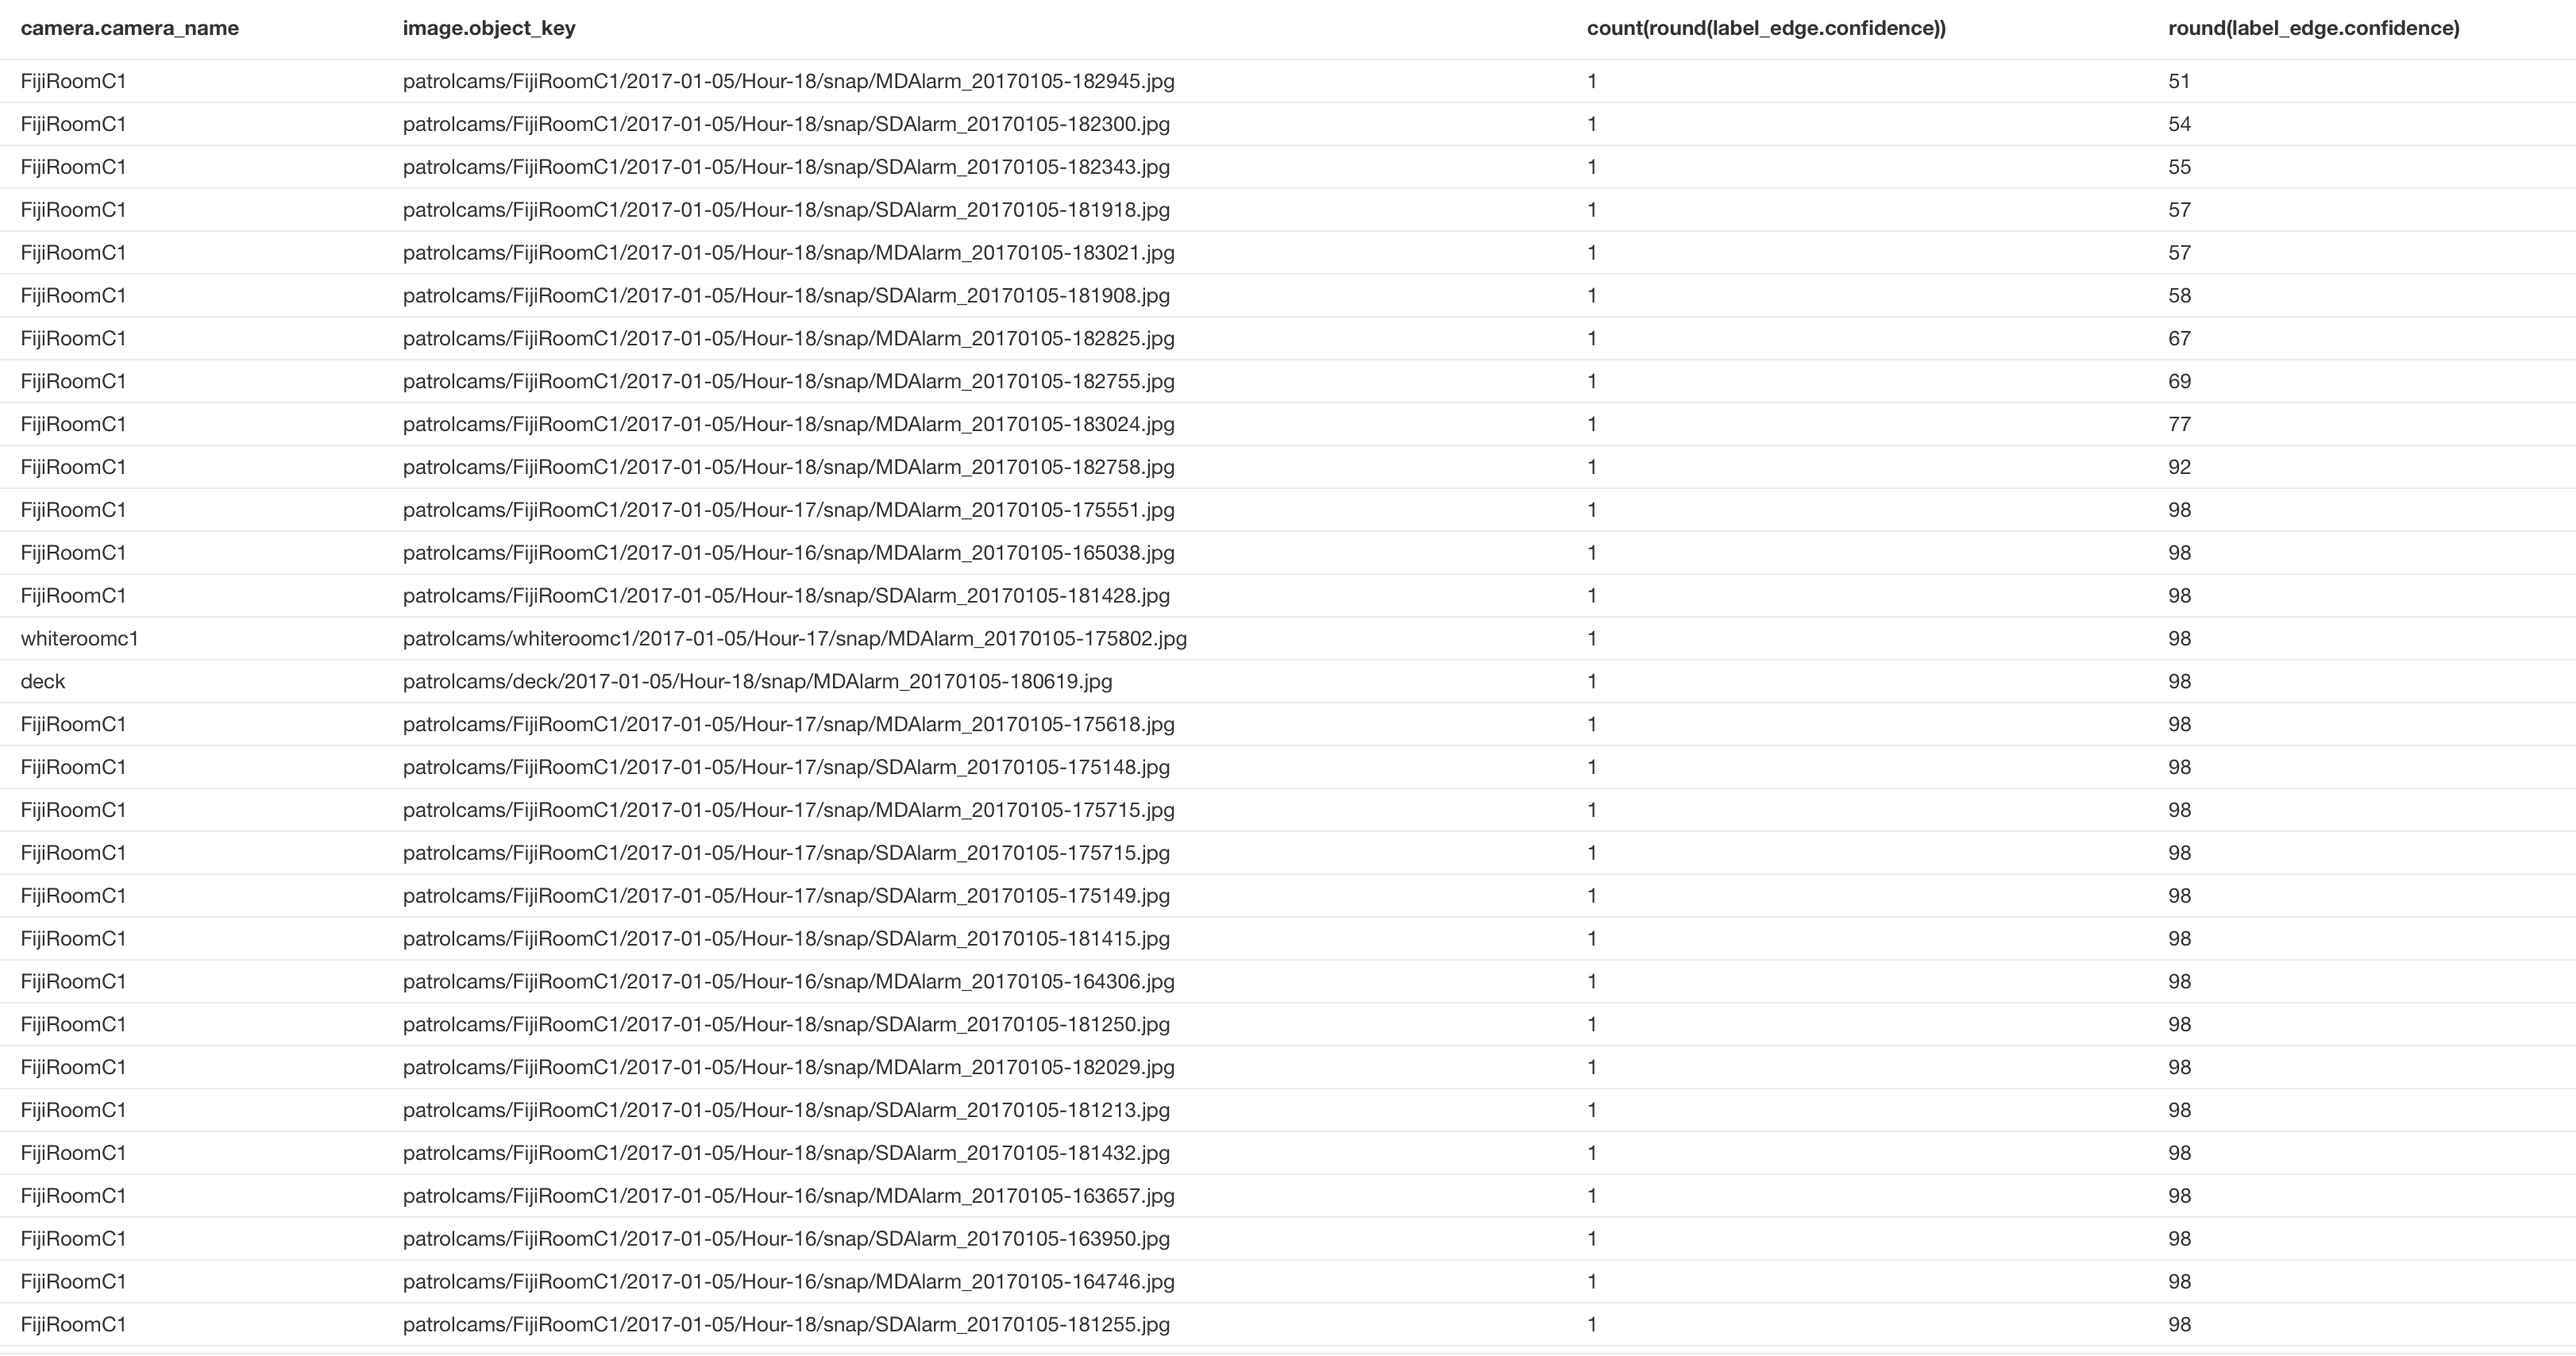The image size is (2576, 1356).
Task: Click confidence value 51
Action: [x=2179, y=81]
